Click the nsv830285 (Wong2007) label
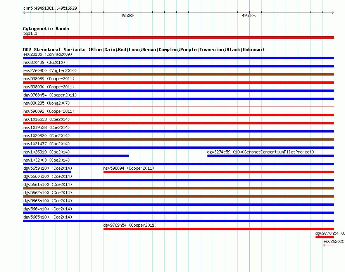This screenshot has height=272, width=345. coord(47,103)
